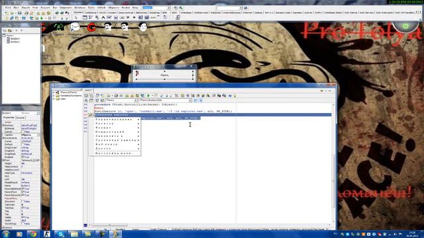Click the Убрать button on the form

pos(165,75)
